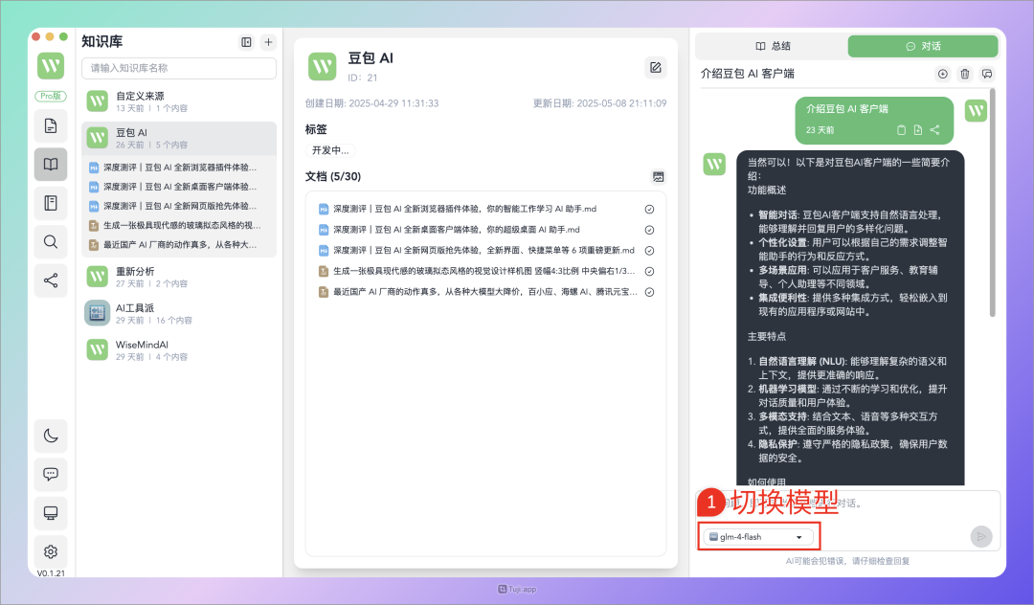Open 最近国产 AI 厂商 document in the list

tap(478, 292)
